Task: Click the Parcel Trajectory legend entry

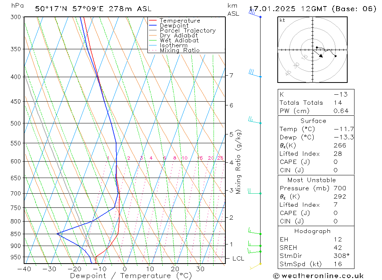Action: point(182,31)
